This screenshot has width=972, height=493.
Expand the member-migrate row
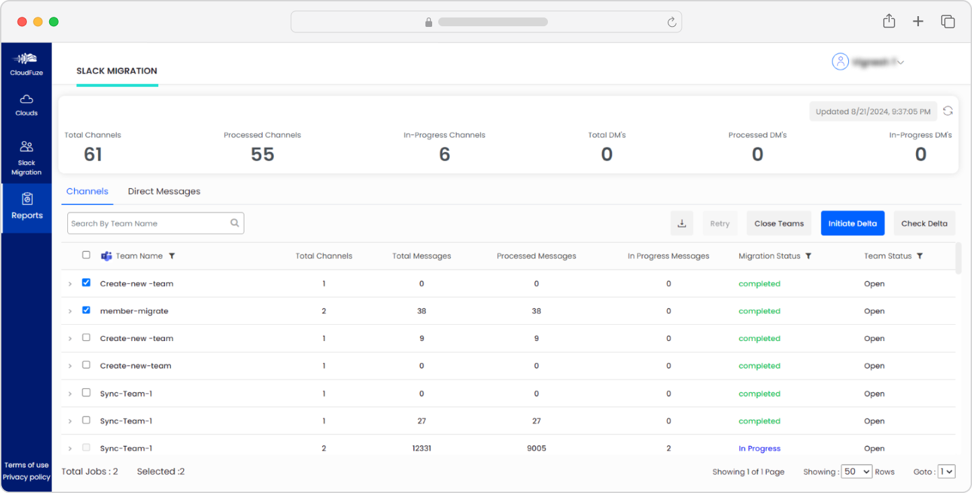click(70, 311)
